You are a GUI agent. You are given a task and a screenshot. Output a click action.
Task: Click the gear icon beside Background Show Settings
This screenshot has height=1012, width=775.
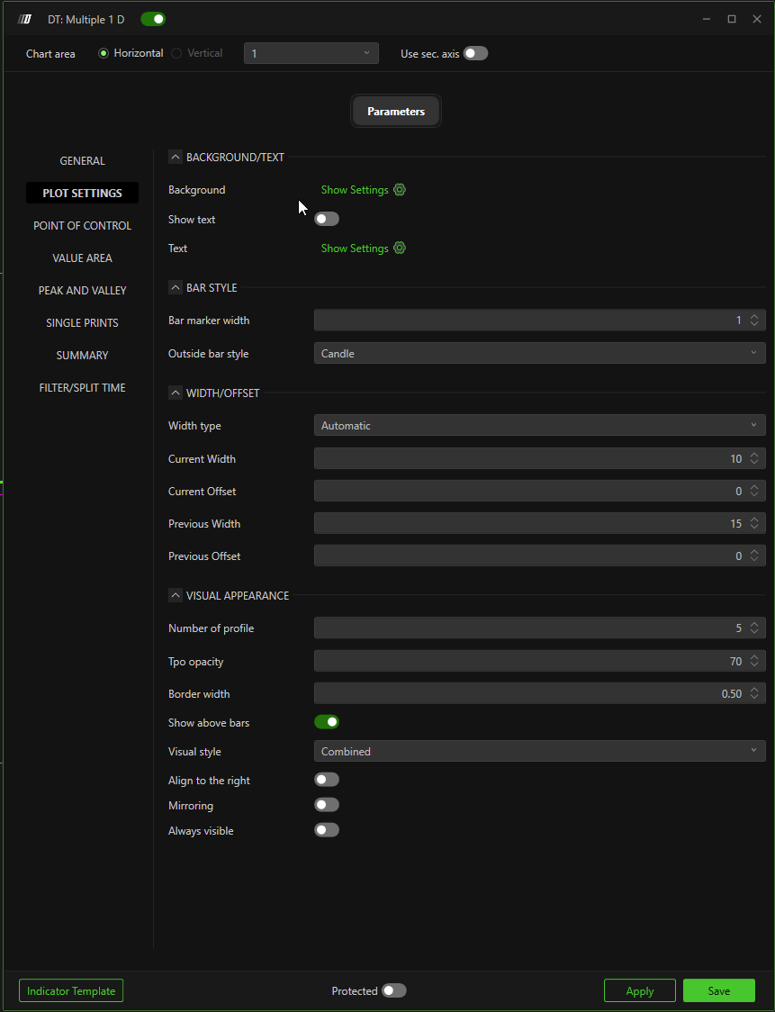400,190
